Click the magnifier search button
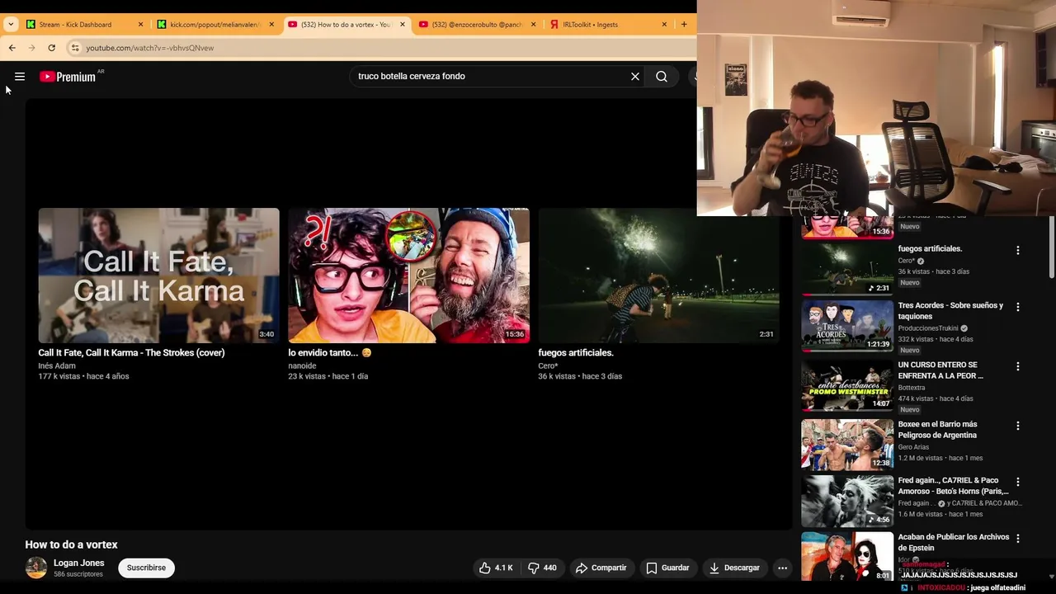The height and width of the screenshot is (594, 1056). (x=662, y=77)
